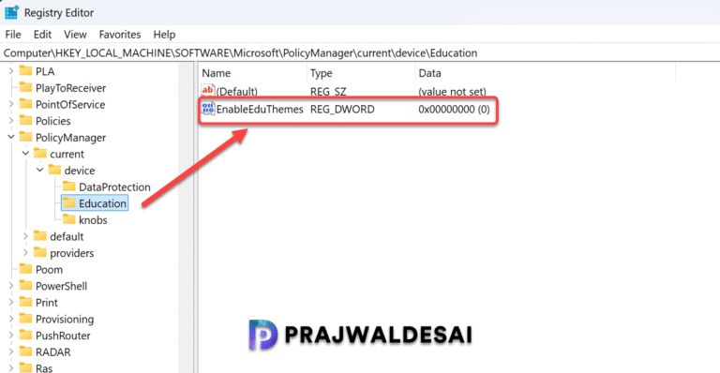This screenshot has height=373, width=720.
Task: Click the providers folder icon
Action: pos(40,253)
